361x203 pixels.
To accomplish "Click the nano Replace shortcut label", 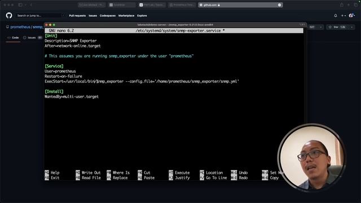I will 120,178.
